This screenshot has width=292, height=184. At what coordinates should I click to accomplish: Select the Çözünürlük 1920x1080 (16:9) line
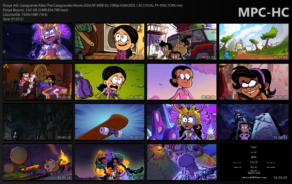pyautogui.click(x=25, y=14)
